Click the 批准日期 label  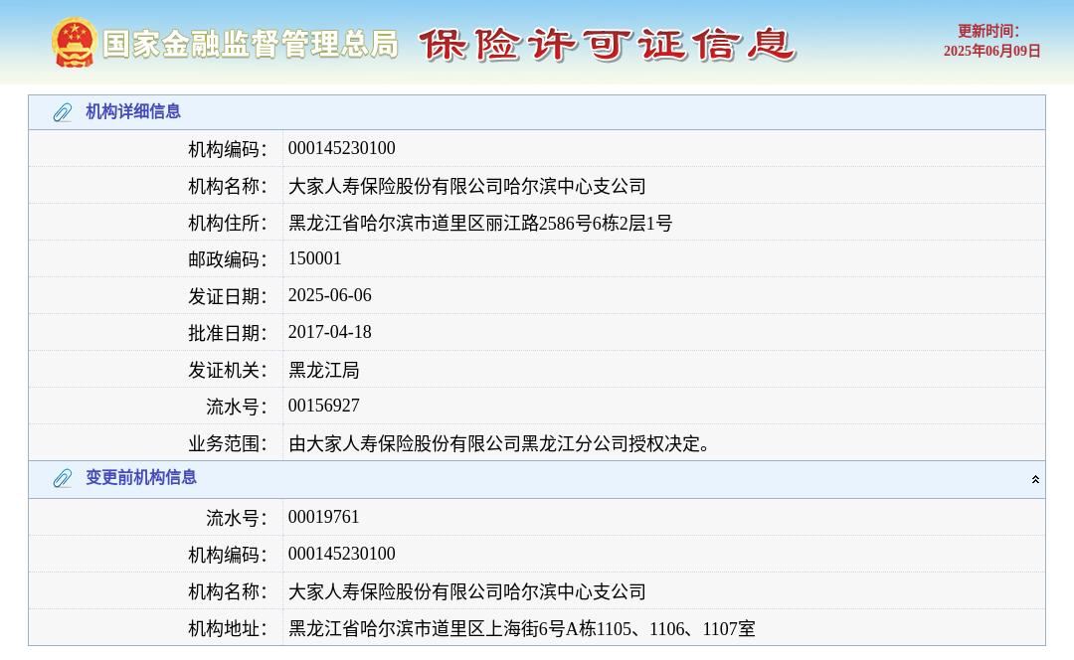(x=228, y=333)
